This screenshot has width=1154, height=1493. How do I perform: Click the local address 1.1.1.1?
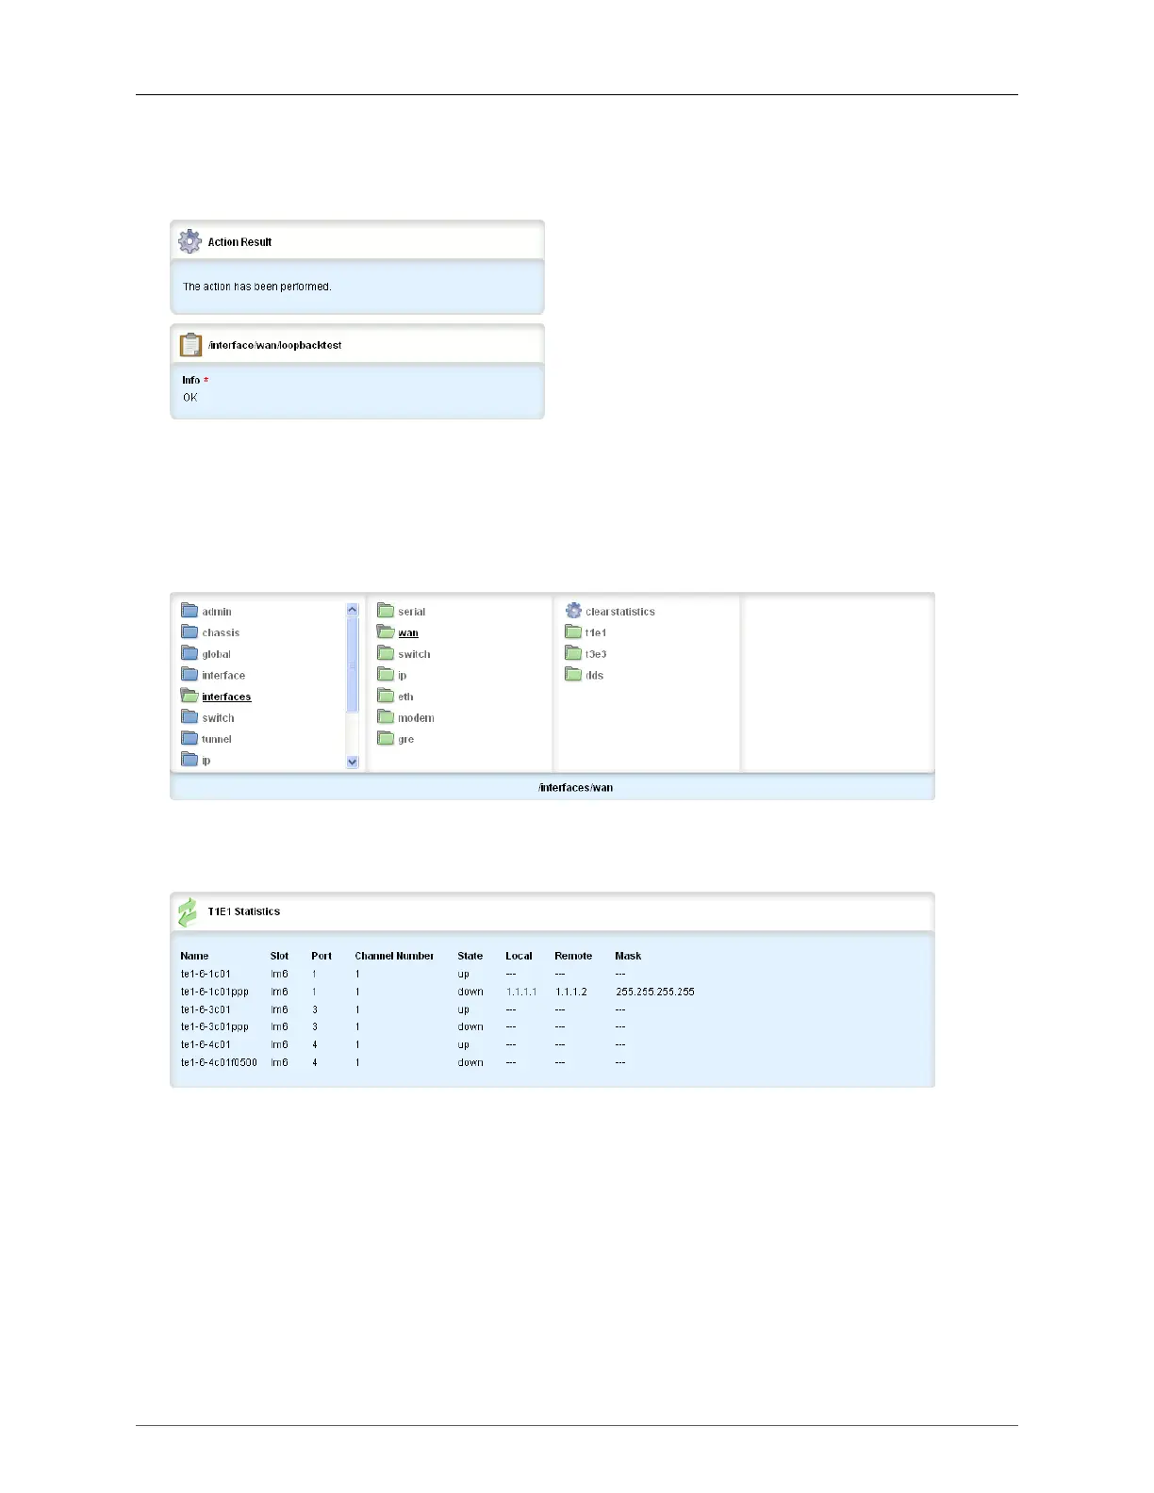521,992
